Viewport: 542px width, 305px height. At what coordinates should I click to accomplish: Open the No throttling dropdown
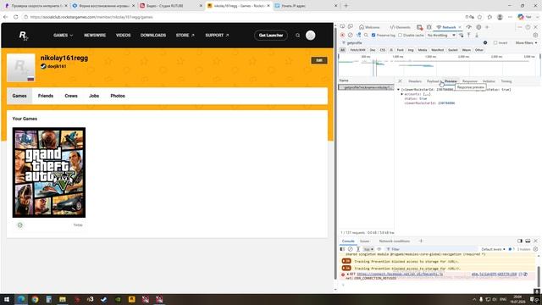441,35
